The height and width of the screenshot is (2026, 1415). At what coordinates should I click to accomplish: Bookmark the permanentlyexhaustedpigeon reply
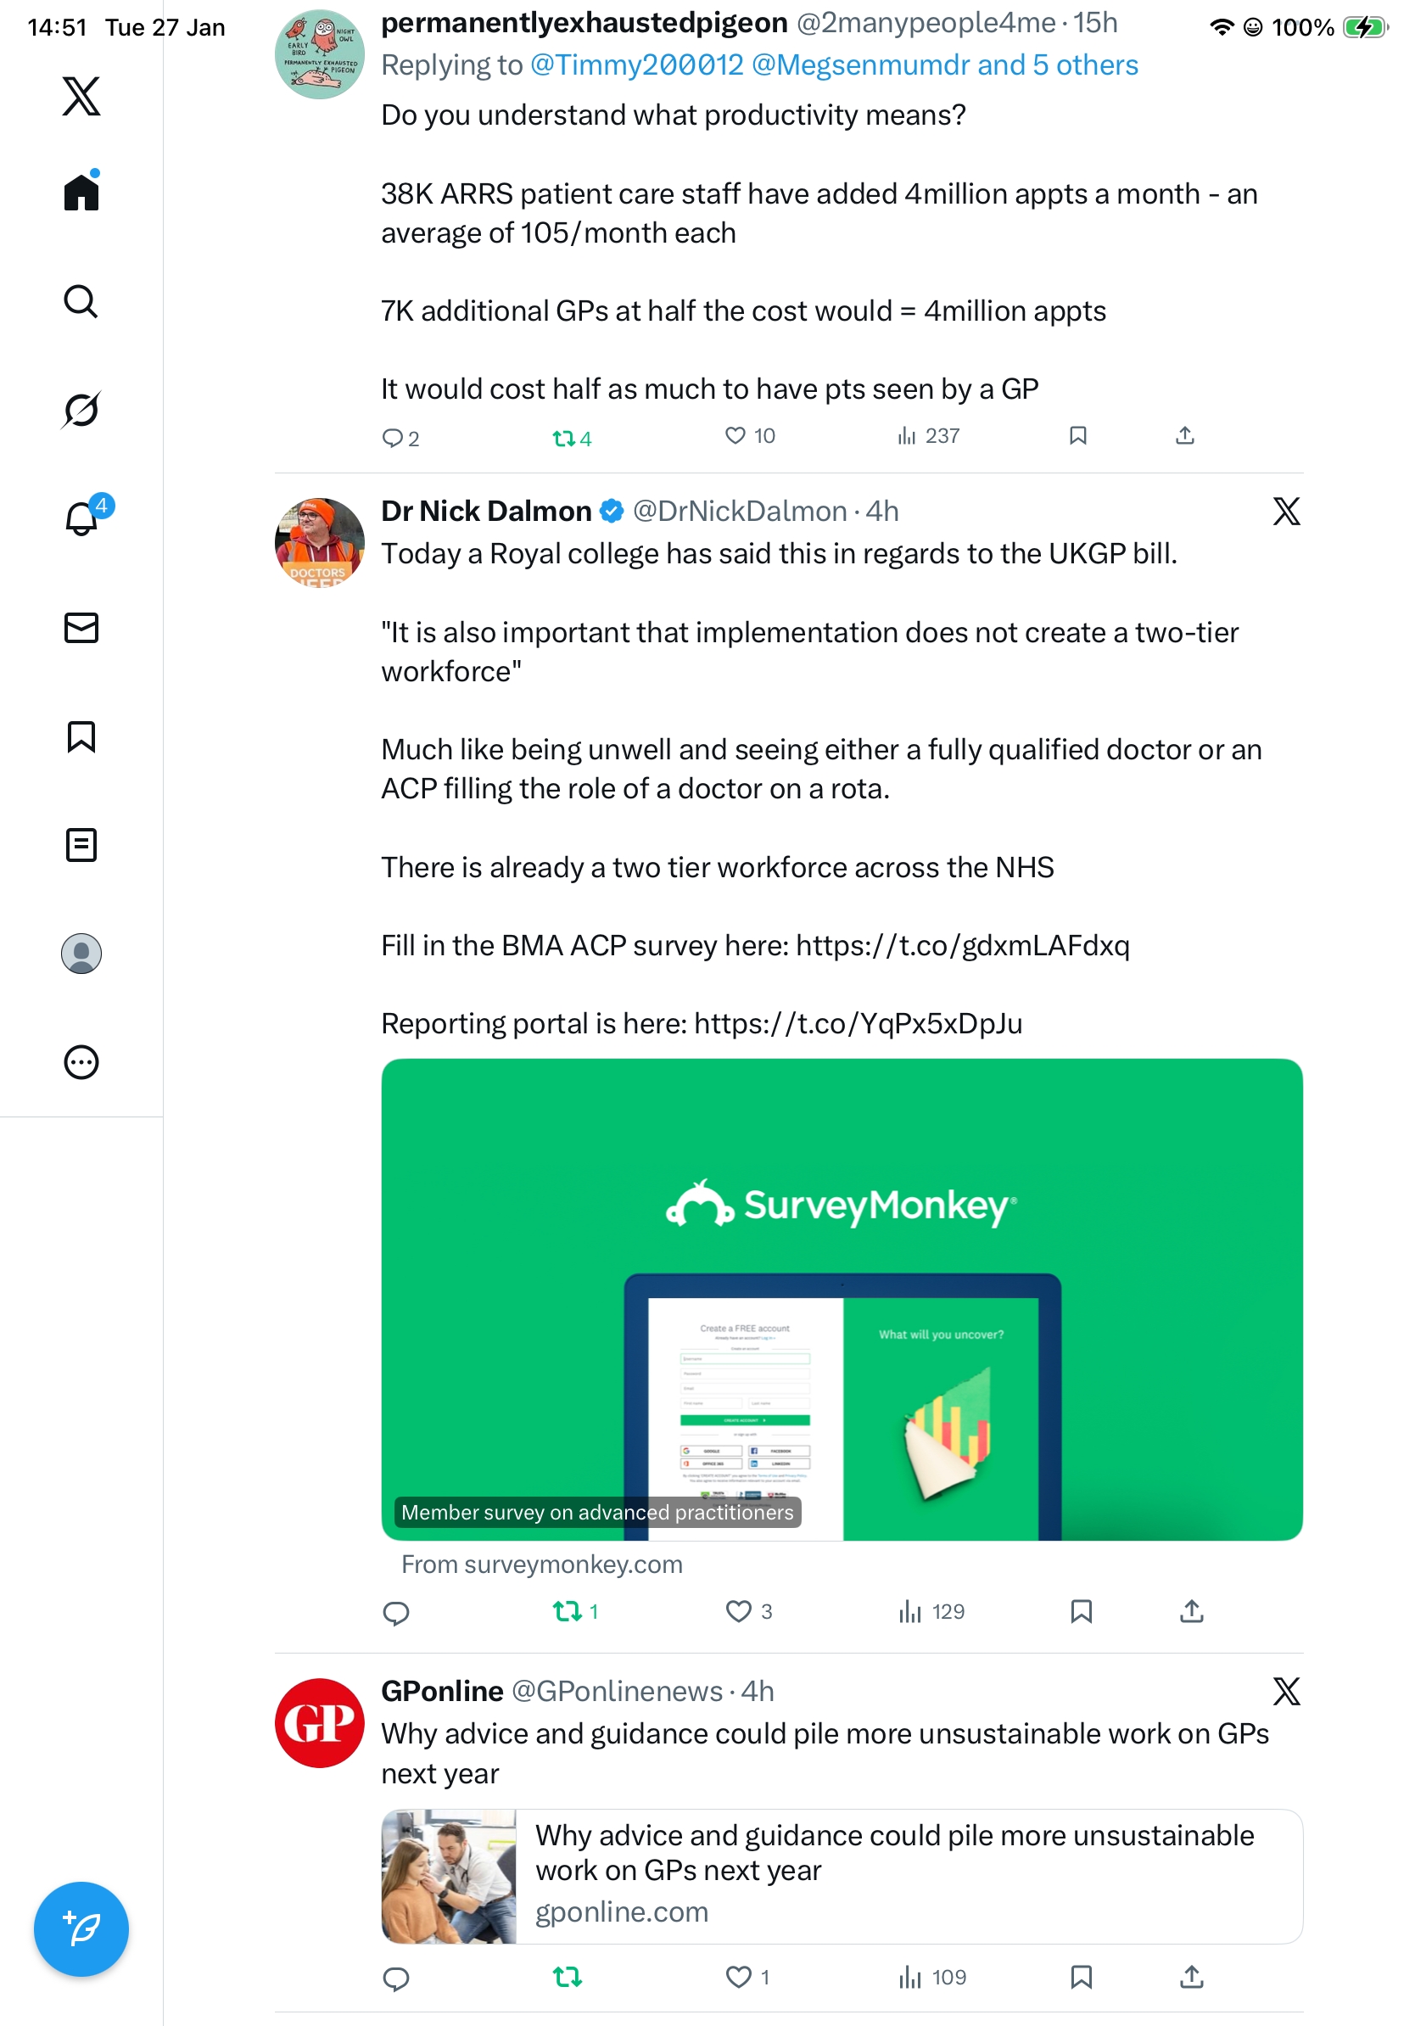[x=1077, y=435]
